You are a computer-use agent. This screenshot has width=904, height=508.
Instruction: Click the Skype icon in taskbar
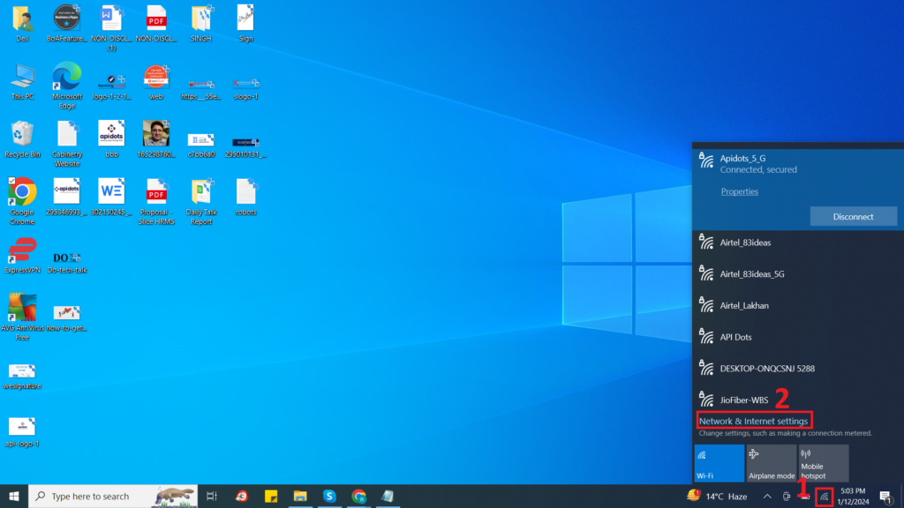(x=329, y=497)
